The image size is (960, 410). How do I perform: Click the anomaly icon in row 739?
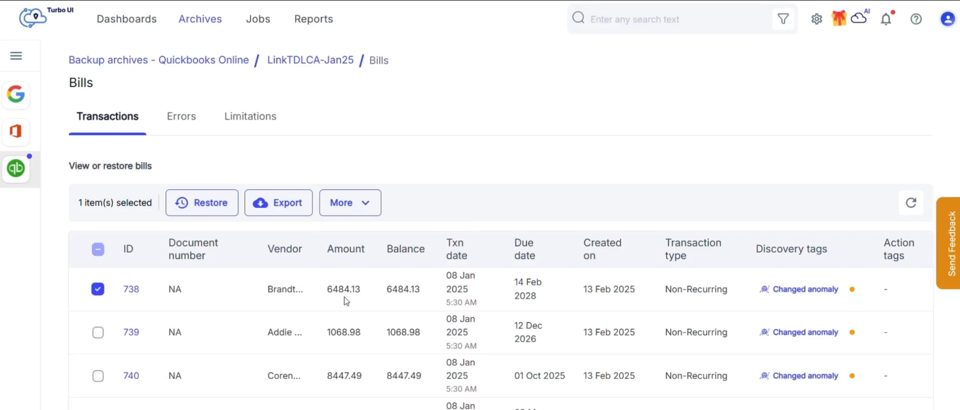pos(764,332)
